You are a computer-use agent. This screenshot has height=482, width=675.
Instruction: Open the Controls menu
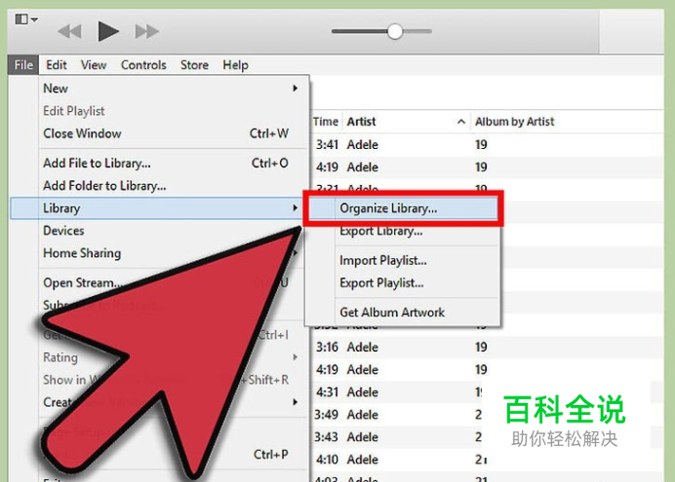tap(143, 65)
